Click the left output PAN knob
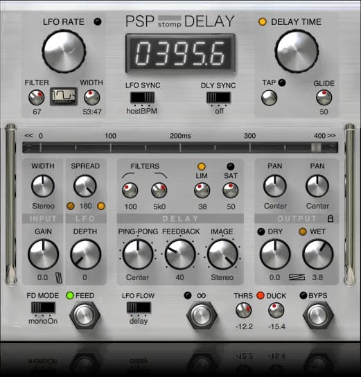This screenshot has width=361, height=377. point(275,186)
